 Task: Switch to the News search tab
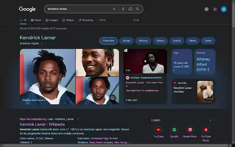(x=36, y=20)
